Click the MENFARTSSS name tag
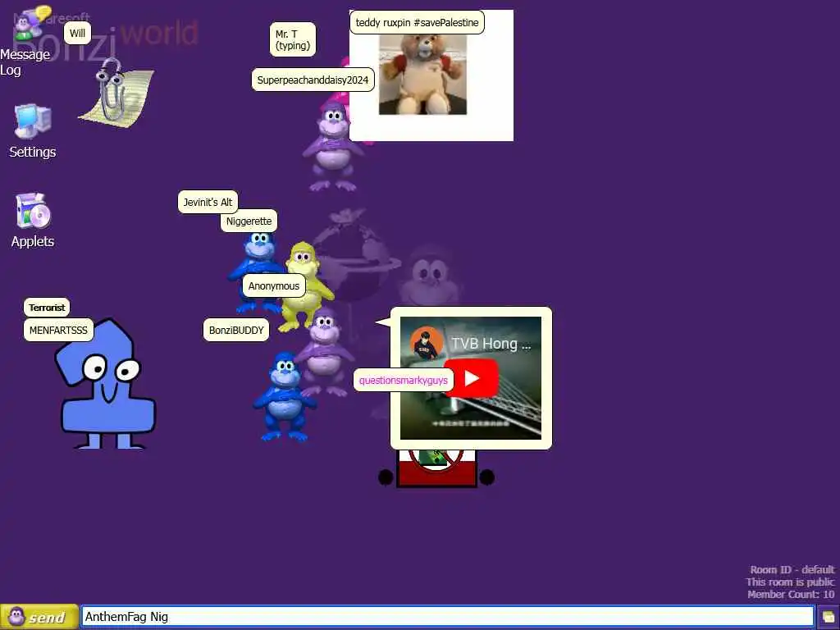 pos(58,330)
